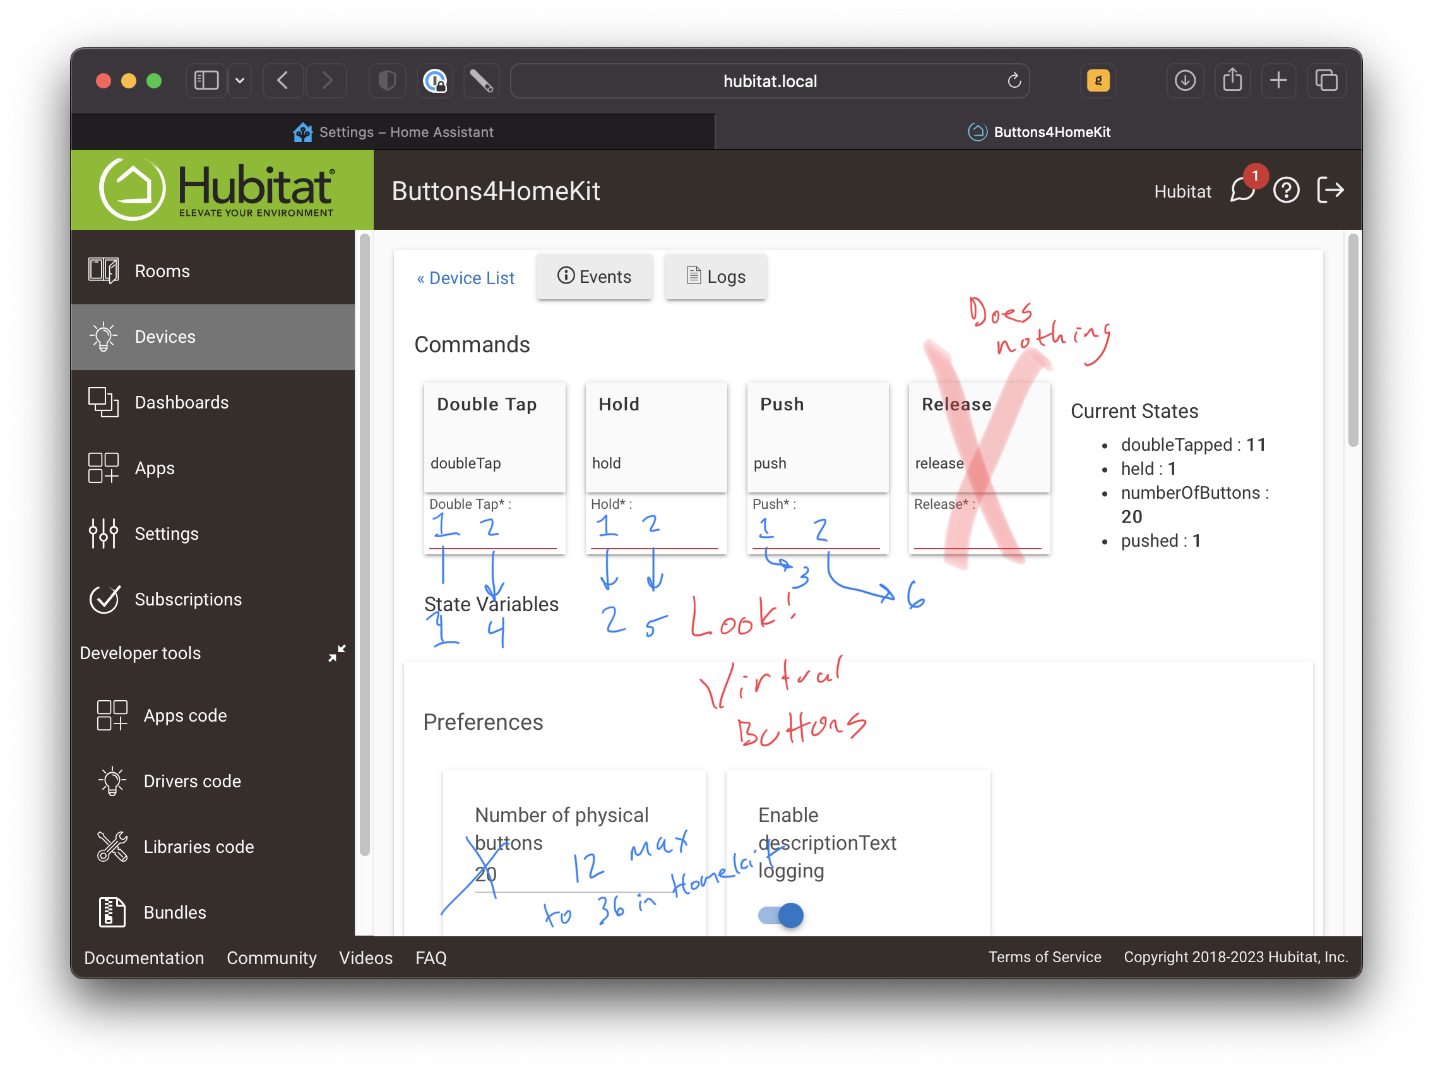Viewport: 1433px width, 1072px height.
Task: Click the yellow g extension icon
Action: pyautogui.click(x=1098, y=80)
